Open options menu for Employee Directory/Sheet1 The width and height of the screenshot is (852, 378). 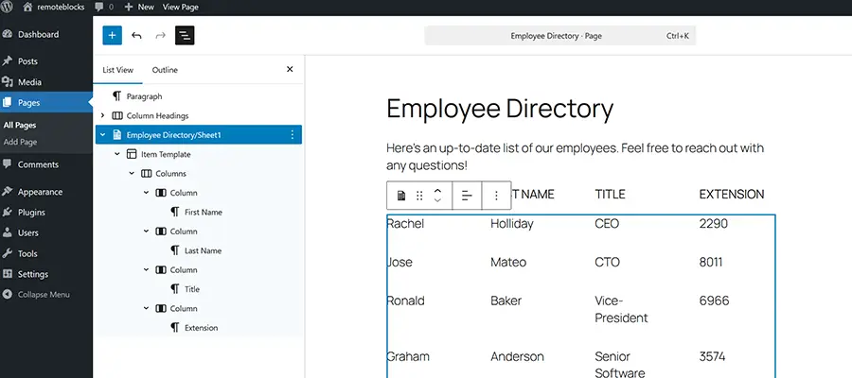[292, 135]
